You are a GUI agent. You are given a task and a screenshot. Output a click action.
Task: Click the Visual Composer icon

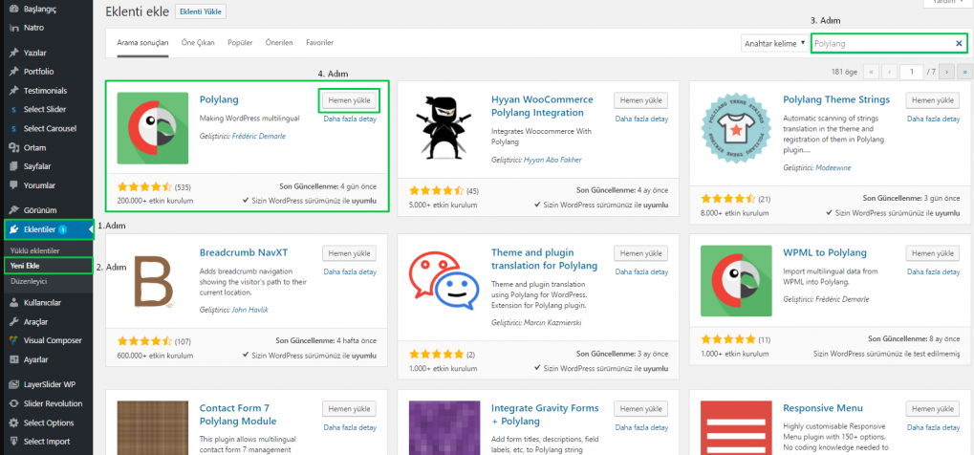coord(13,340)
